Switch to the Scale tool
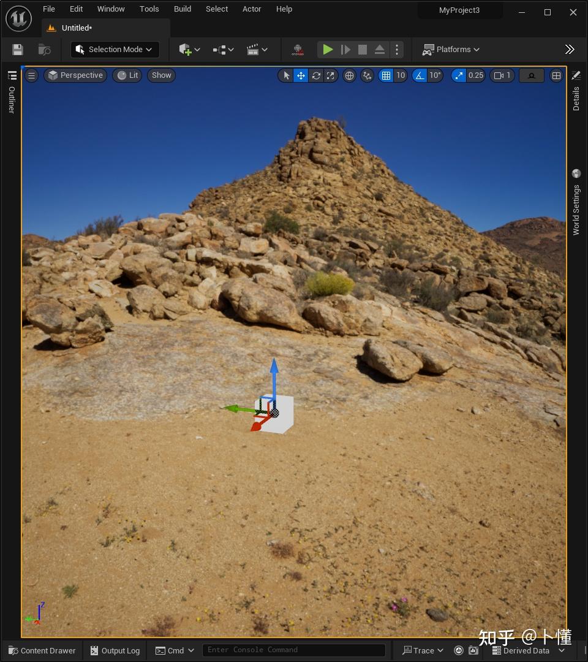The height and width of the screenshot is (662, 588). point(331,75)
